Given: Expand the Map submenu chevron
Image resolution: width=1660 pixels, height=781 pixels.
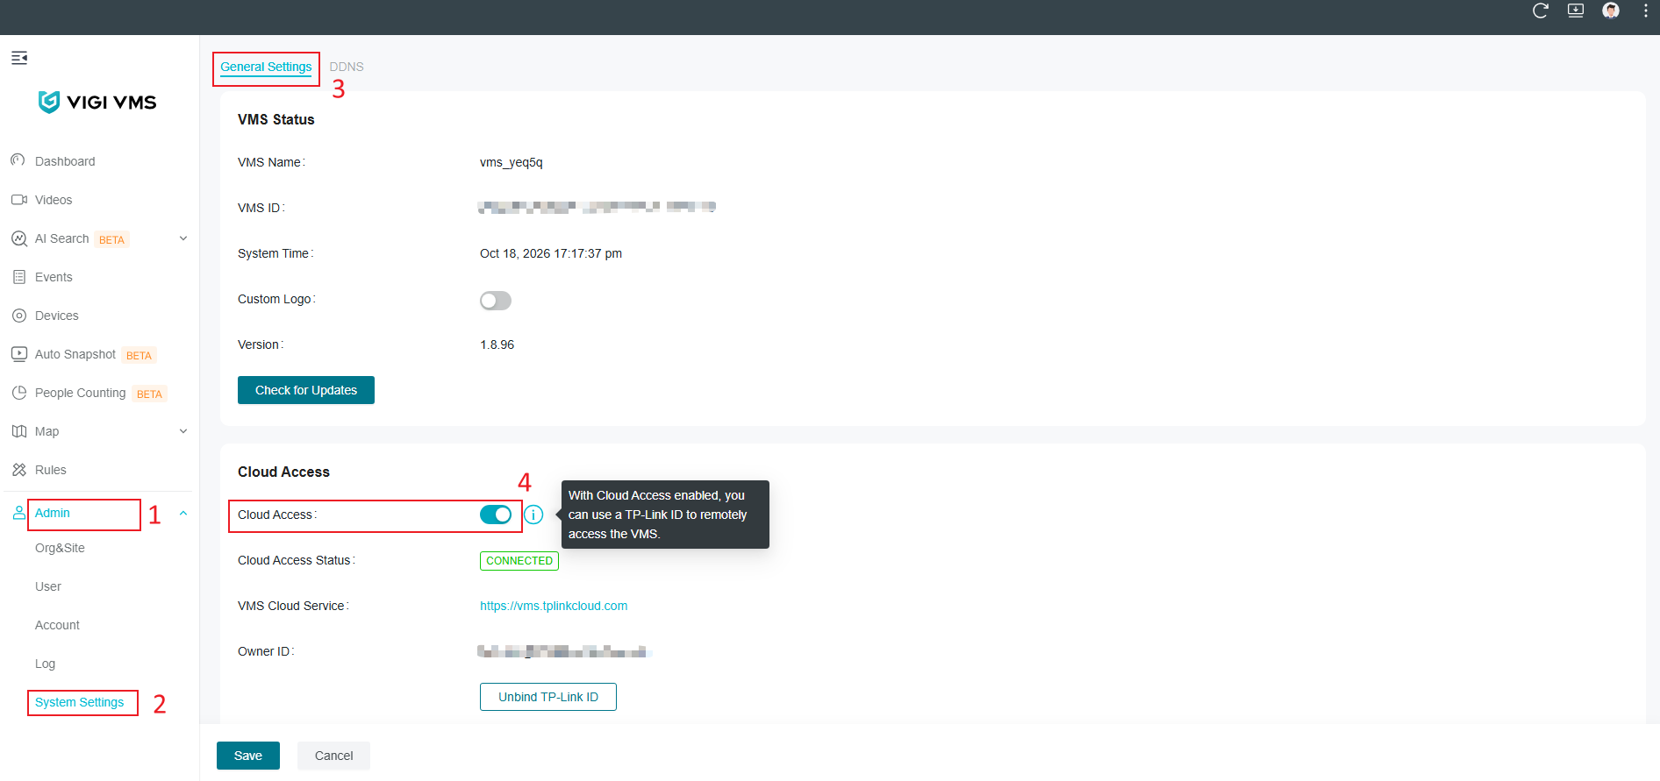Looking at the screenshot, I should 183,431.
